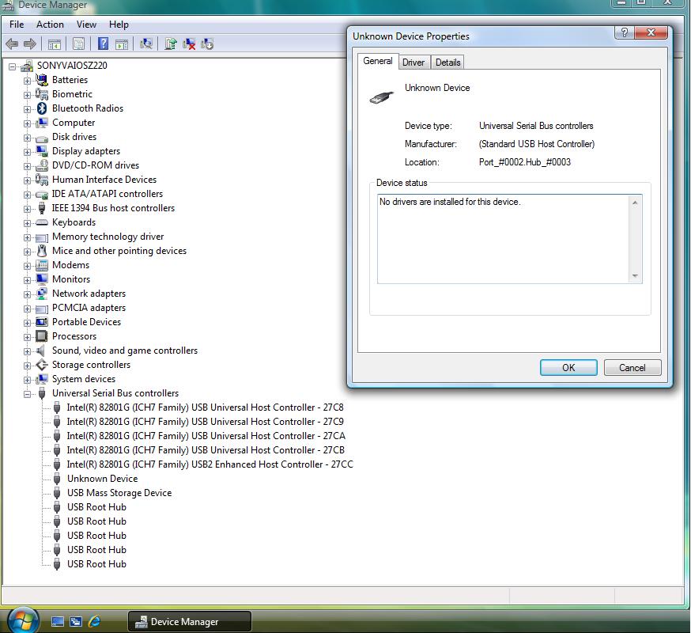Select the Bluetooth Radios icon
Screen dimensions: 691x633
(x=42, y=108)
